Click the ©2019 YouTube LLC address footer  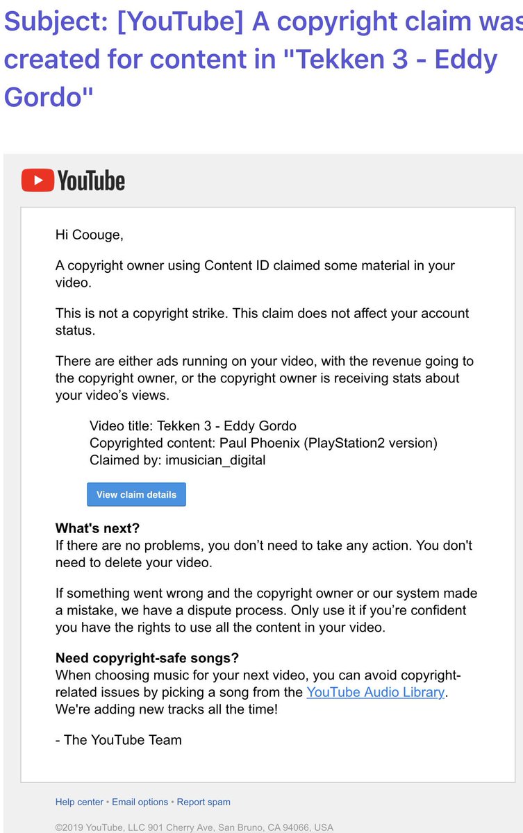194,827
